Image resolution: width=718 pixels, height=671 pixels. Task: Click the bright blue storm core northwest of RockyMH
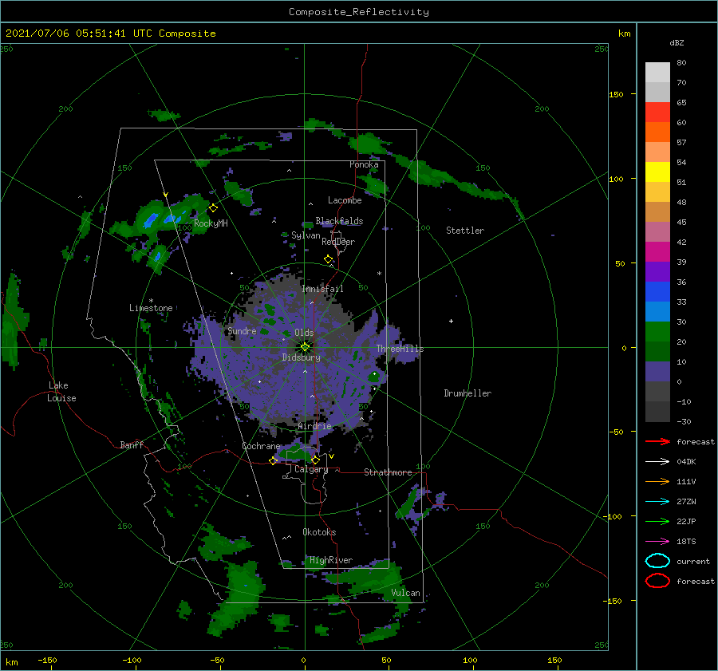pos(151,220)
